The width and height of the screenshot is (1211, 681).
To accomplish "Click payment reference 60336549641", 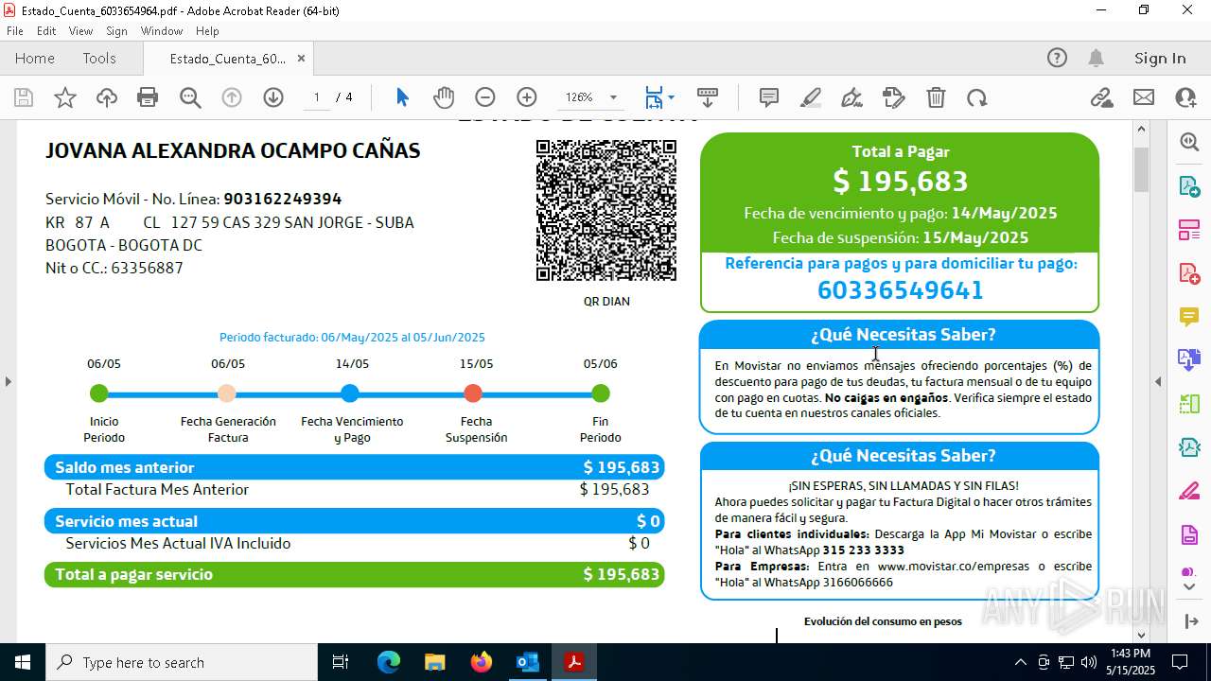I will [901, 290].
